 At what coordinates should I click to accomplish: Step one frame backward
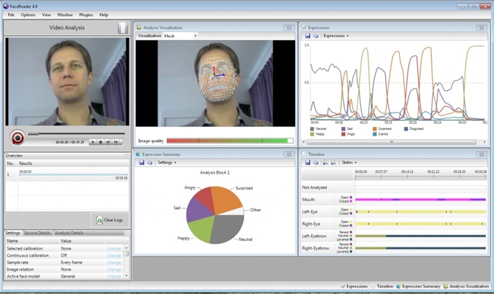[108, 142]
